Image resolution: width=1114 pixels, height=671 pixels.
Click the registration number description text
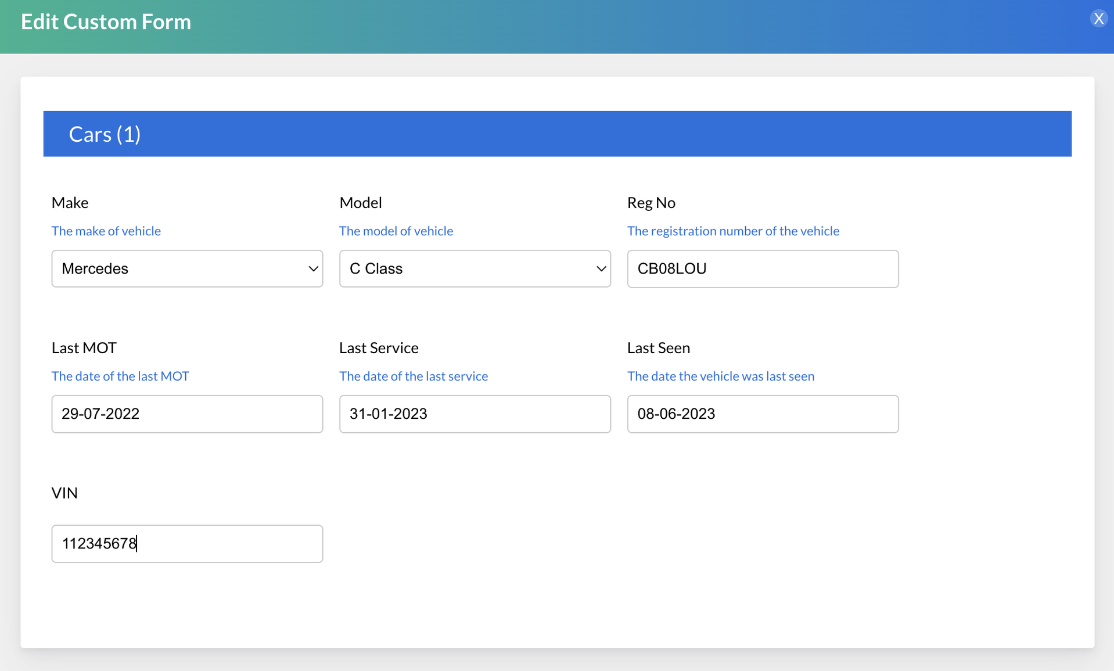[x=732, y=231]
